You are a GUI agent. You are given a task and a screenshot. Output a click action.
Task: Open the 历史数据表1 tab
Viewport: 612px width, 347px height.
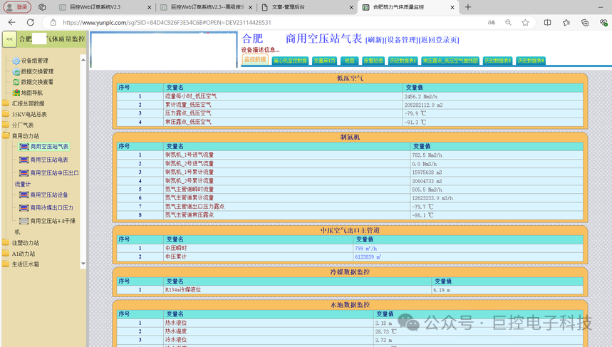tap(403, 61)
